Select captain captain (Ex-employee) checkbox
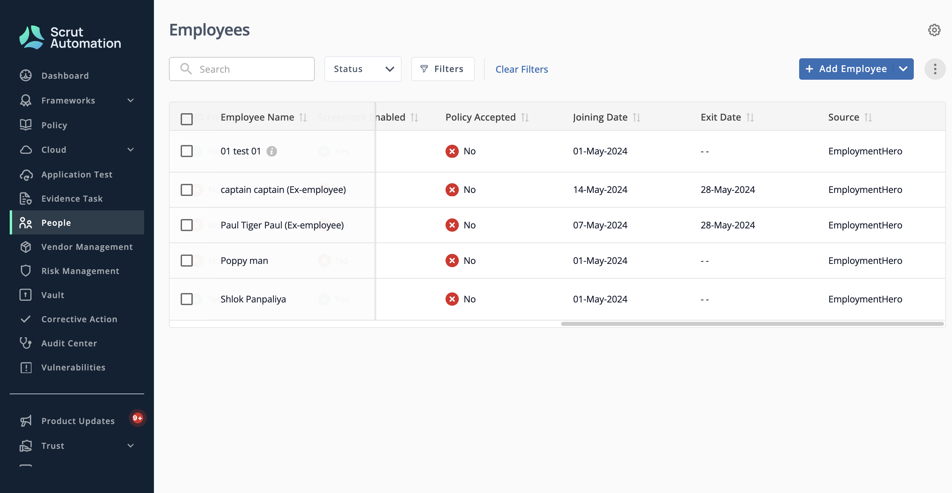 pyautogui.click(x=187, y=190)
